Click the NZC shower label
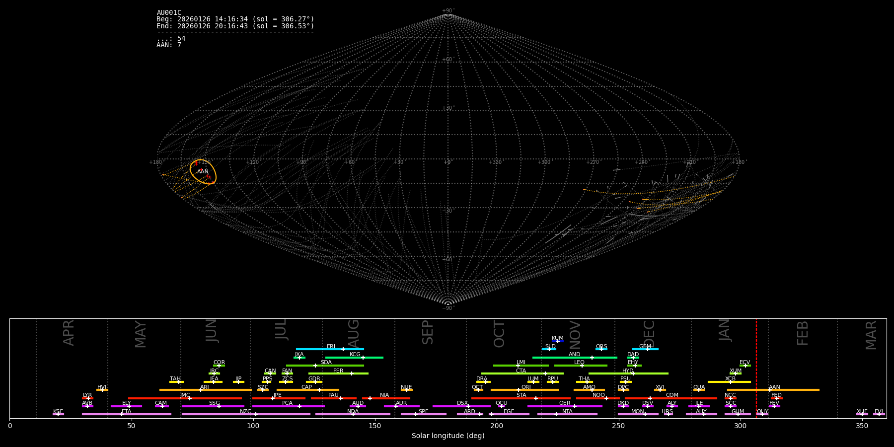The width and height of the screenshot is (894, 447). pos(246,412)
